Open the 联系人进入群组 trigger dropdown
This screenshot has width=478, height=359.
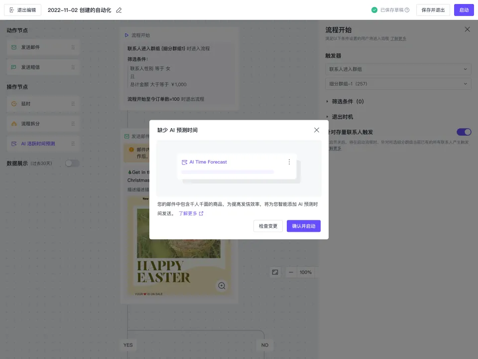(398, 69)
